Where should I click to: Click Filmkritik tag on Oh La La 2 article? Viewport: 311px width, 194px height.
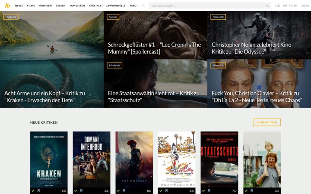point(218,66)
